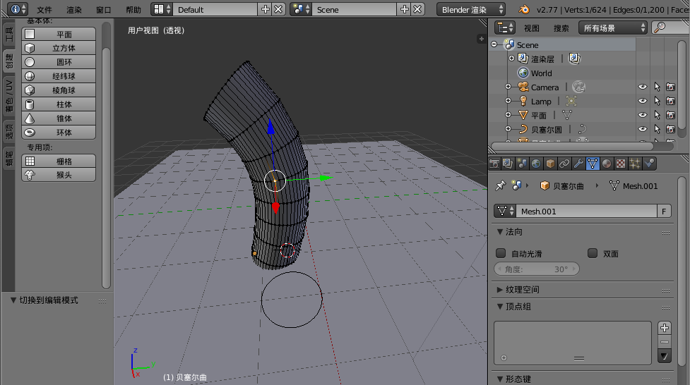
Task: Add a vertex group with plus button
Action: [x=664, y=328]
